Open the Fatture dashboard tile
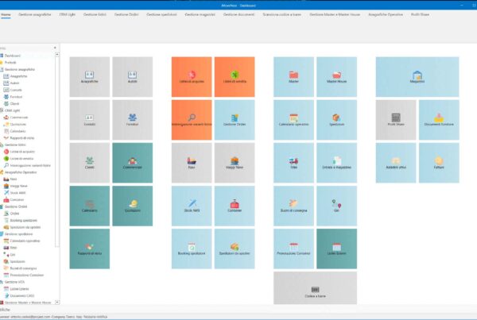 439,163
